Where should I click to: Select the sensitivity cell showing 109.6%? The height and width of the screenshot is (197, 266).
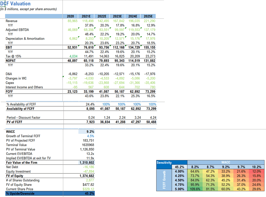coord(195,189)
